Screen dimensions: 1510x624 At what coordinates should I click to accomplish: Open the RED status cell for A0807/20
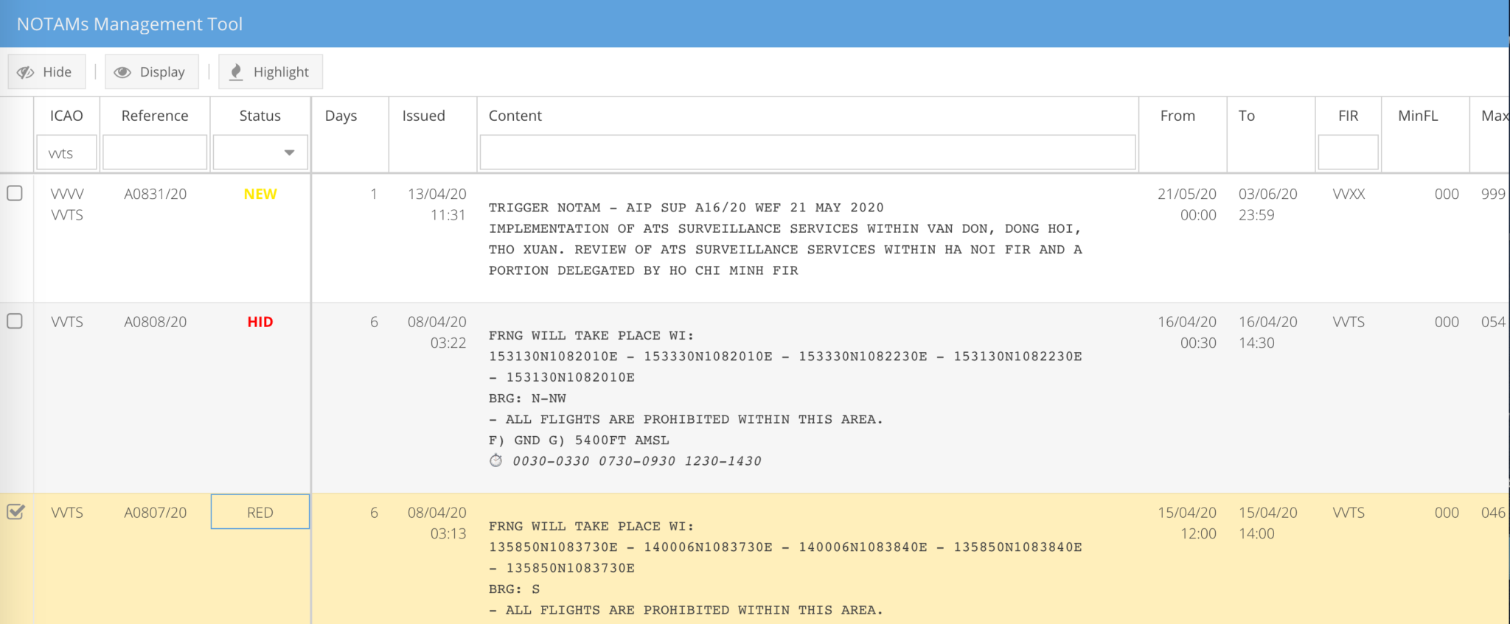[260, 512]
